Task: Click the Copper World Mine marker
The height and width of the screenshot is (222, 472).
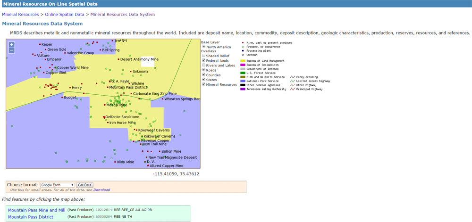Action: [55, 68]
